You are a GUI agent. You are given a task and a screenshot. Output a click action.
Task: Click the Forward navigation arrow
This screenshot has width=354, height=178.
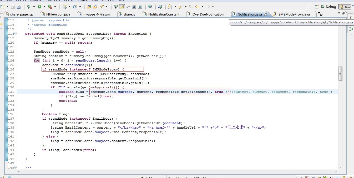(x=208, y=7)
